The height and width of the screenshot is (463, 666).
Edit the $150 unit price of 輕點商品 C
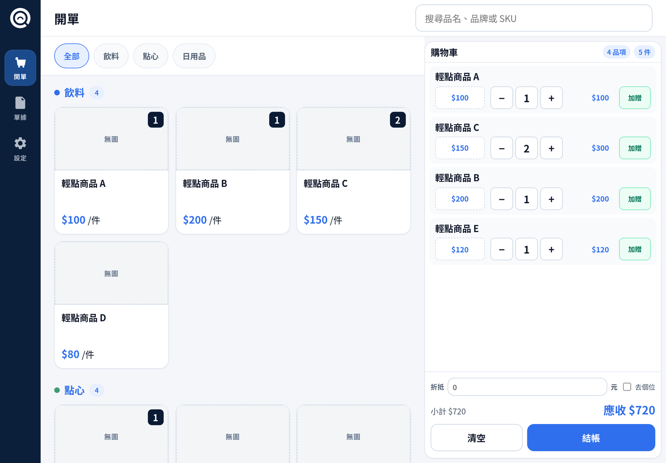[460, 148]
